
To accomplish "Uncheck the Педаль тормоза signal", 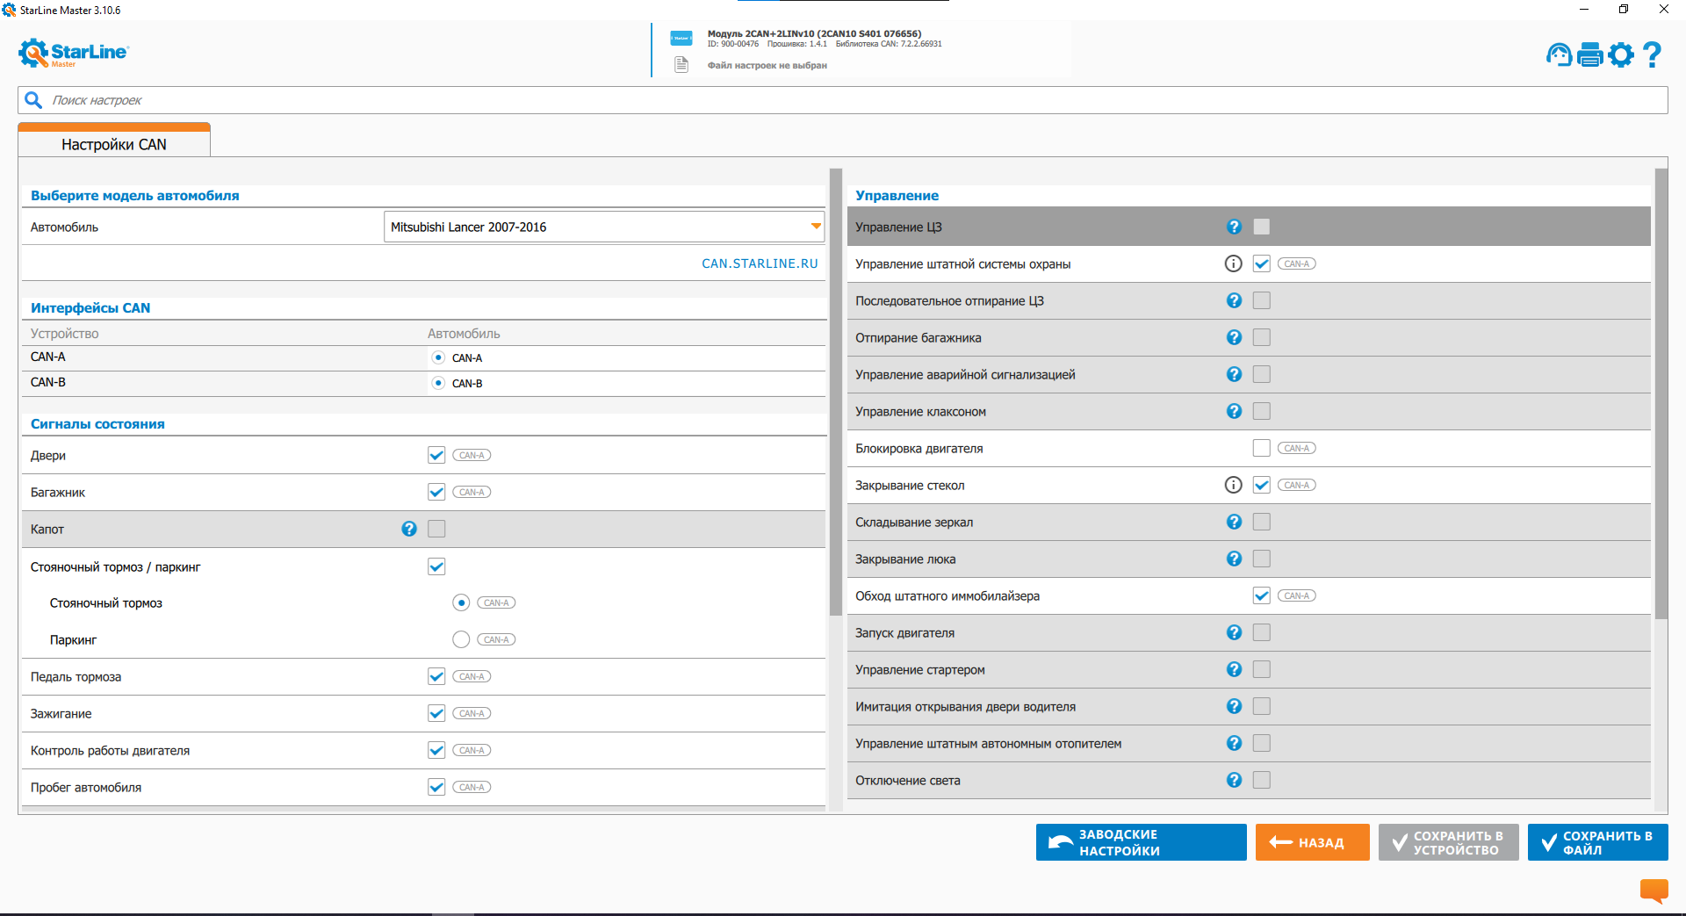I will pyautogui.click(x=436, y=676).
